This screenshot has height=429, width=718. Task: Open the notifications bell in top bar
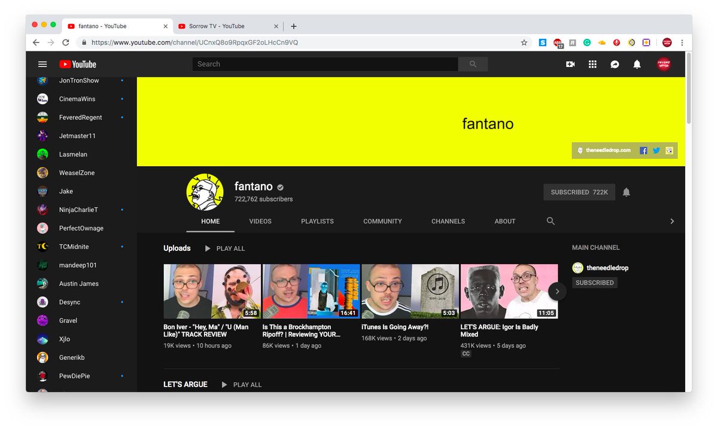click(x=637, y=64)
